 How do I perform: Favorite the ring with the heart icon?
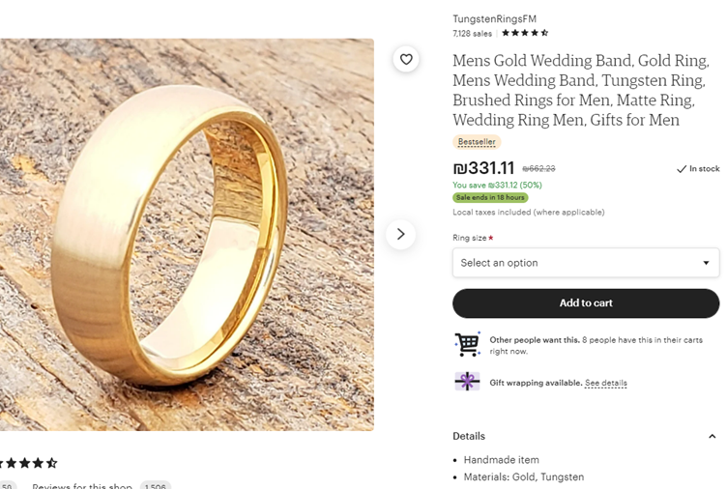406,60
